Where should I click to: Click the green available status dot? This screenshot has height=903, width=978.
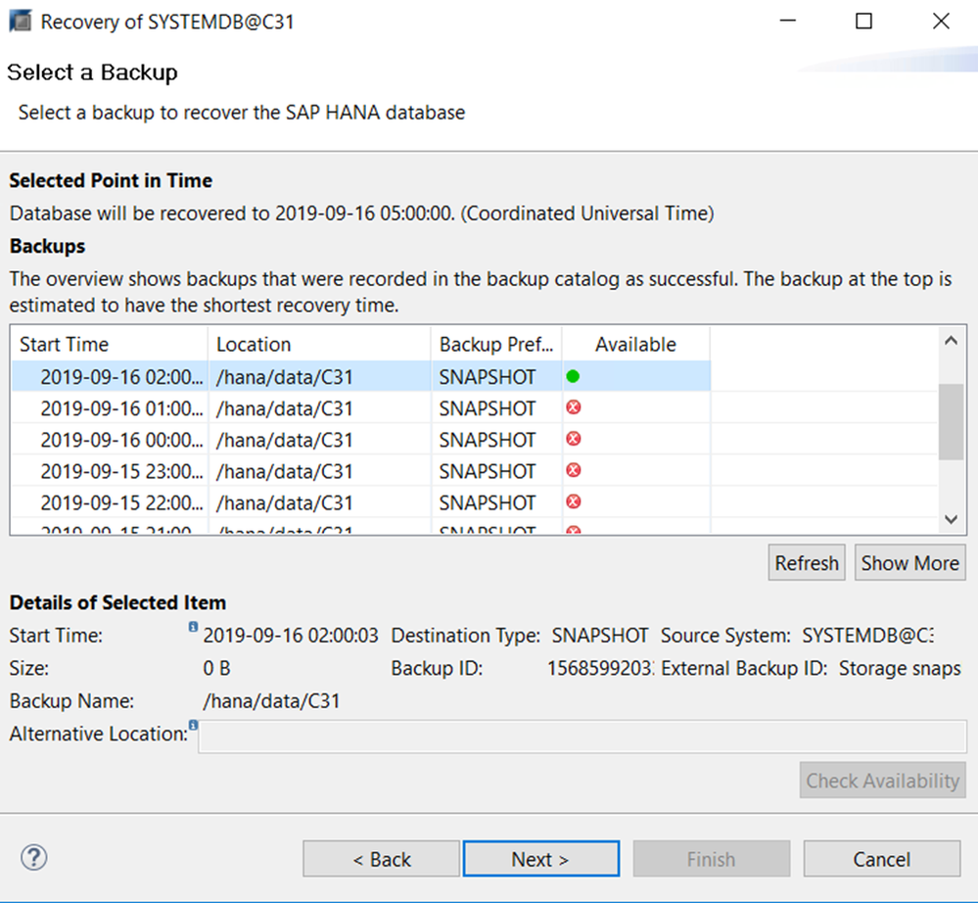(x=573, y=376)
